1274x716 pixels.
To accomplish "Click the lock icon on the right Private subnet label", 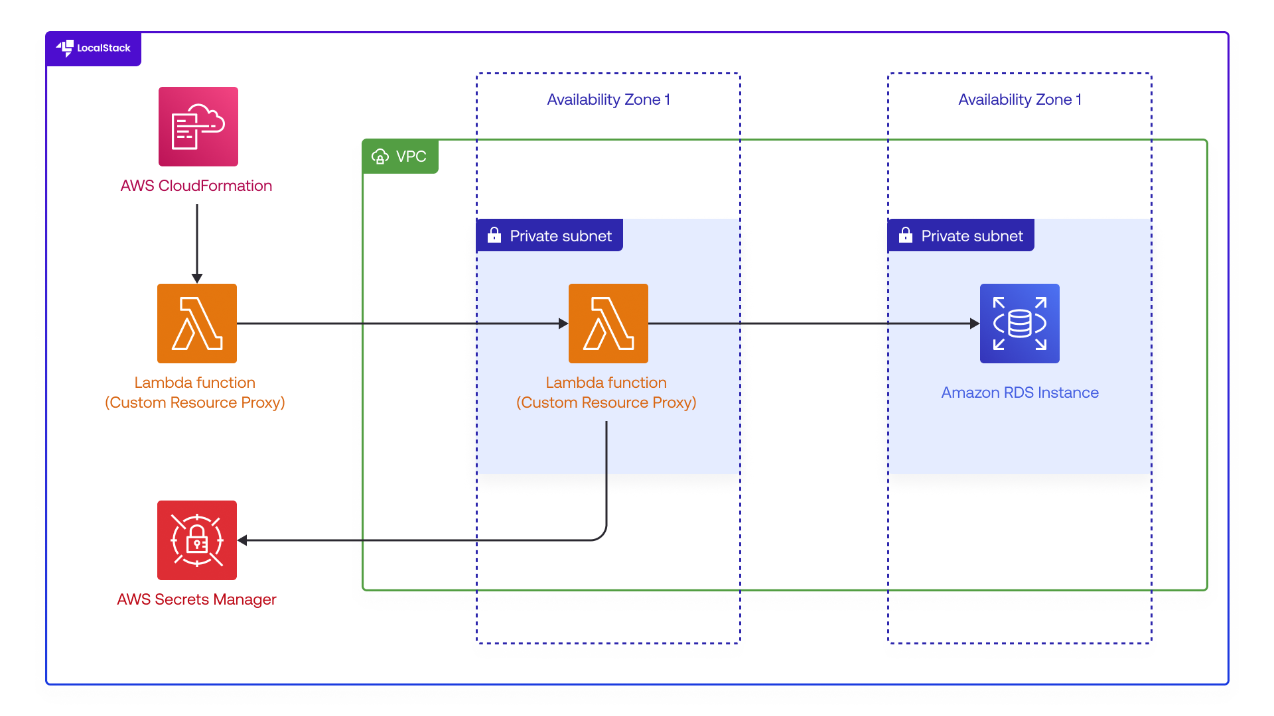I will (x=906, y=235).
